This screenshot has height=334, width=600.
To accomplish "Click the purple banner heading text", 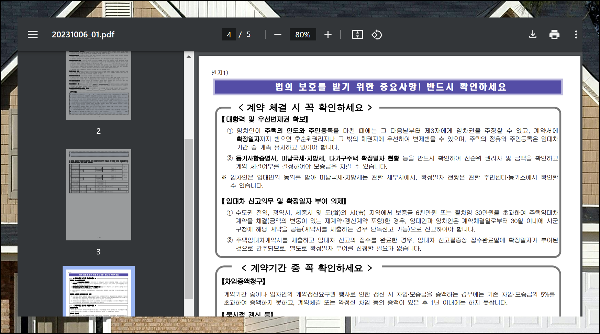I will point(391,87).
